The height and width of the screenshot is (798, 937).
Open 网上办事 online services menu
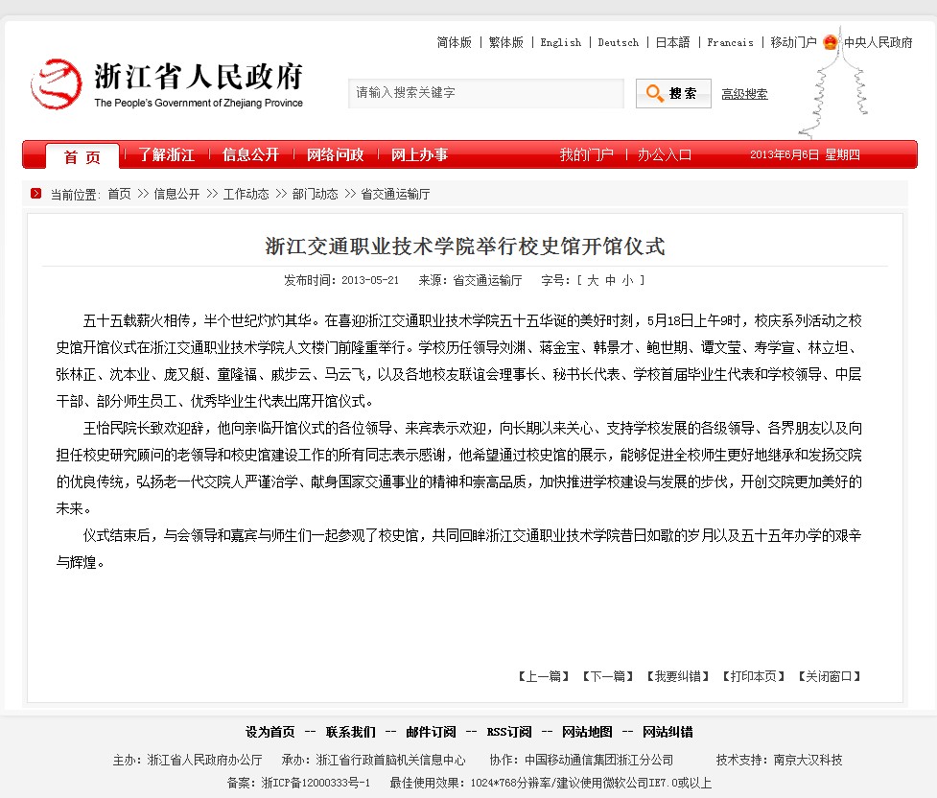pyautogui.click(x=419, y=155)
